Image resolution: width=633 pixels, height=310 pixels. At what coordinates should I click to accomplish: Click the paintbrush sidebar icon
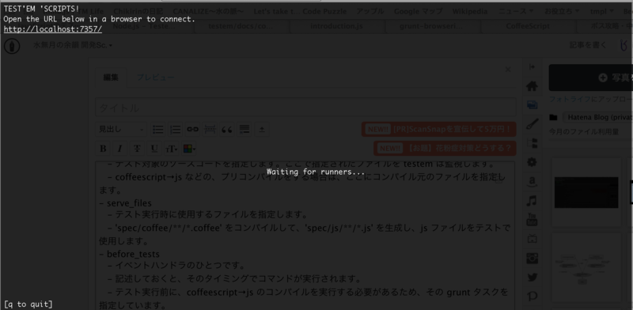(532, 124)
